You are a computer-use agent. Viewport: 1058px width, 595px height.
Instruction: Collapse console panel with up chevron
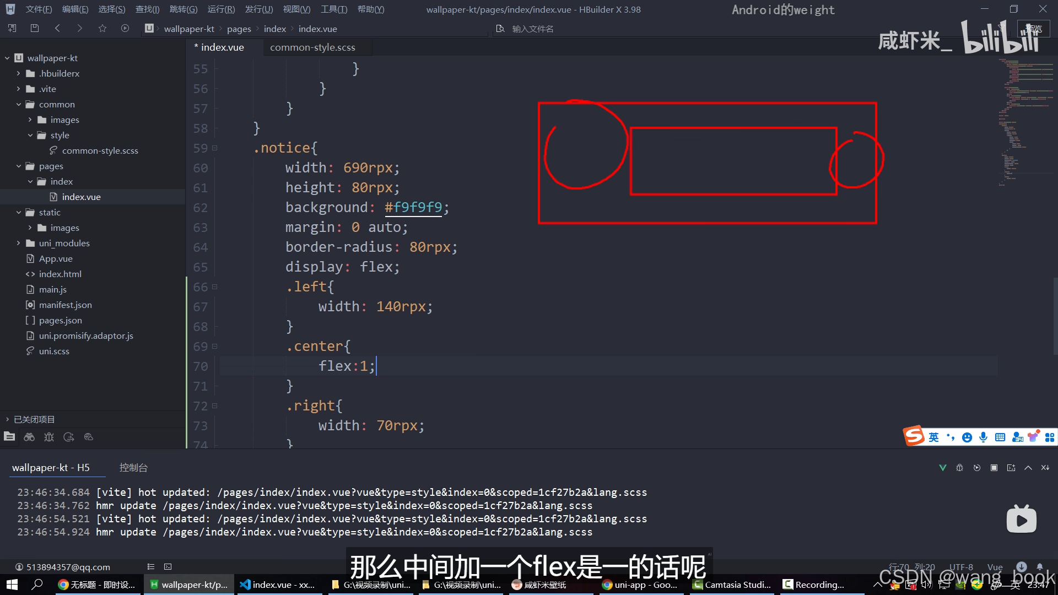pos(1028,468)
